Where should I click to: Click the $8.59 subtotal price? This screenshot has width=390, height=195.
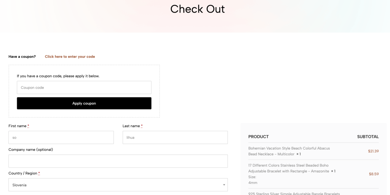[x=374, y=174]
